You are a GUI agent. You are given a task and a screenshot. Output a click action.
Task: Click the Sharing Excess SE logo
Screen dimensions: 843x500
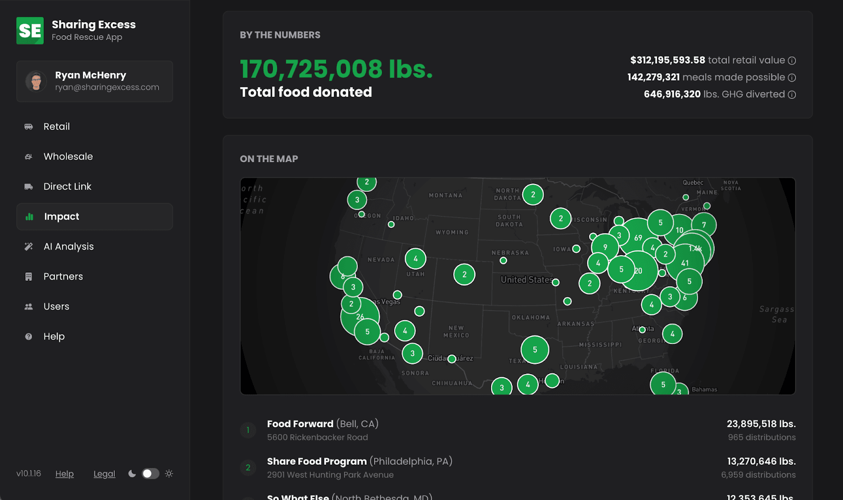click(x=30, y=31)
